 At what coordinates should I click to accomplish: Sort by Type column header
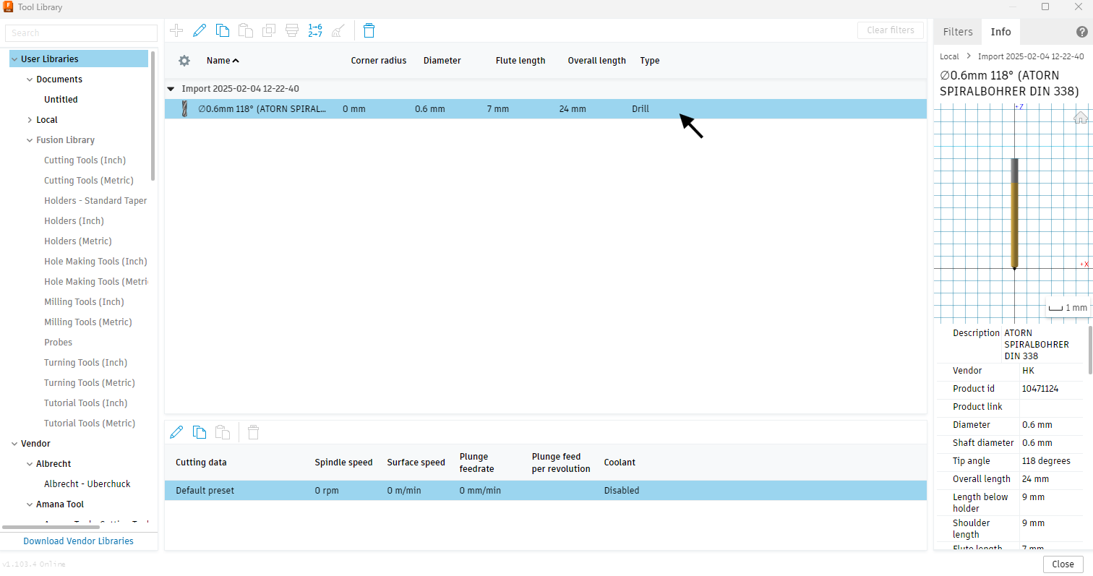[x=650, y=61]
